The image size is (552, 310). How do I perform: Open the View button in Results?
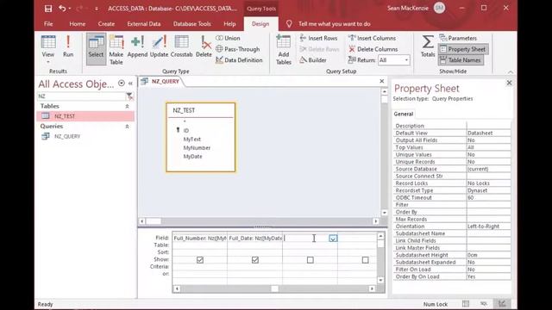point(48,49)
